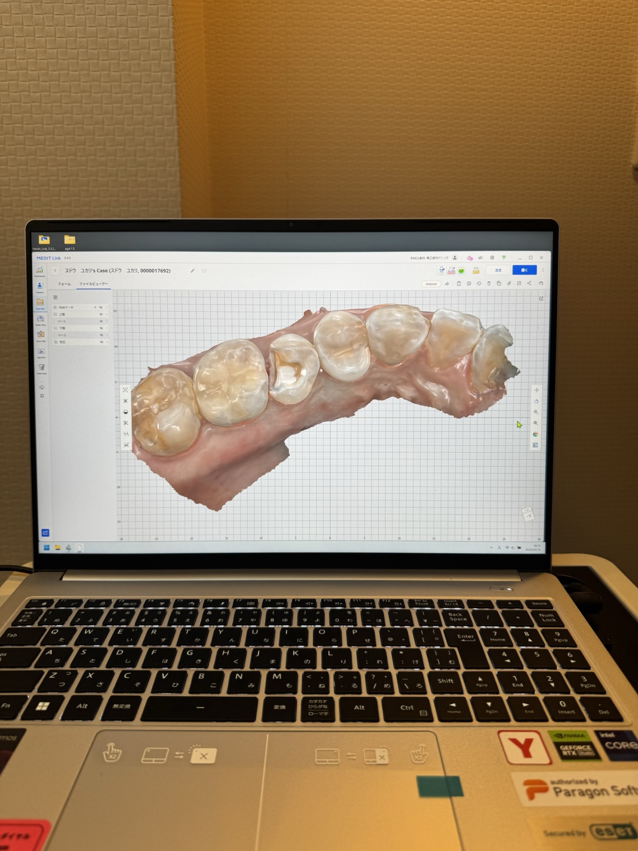Click the rotate view icon on the right toolbar
Screen dimensions: 638x851
pos(536,401)
